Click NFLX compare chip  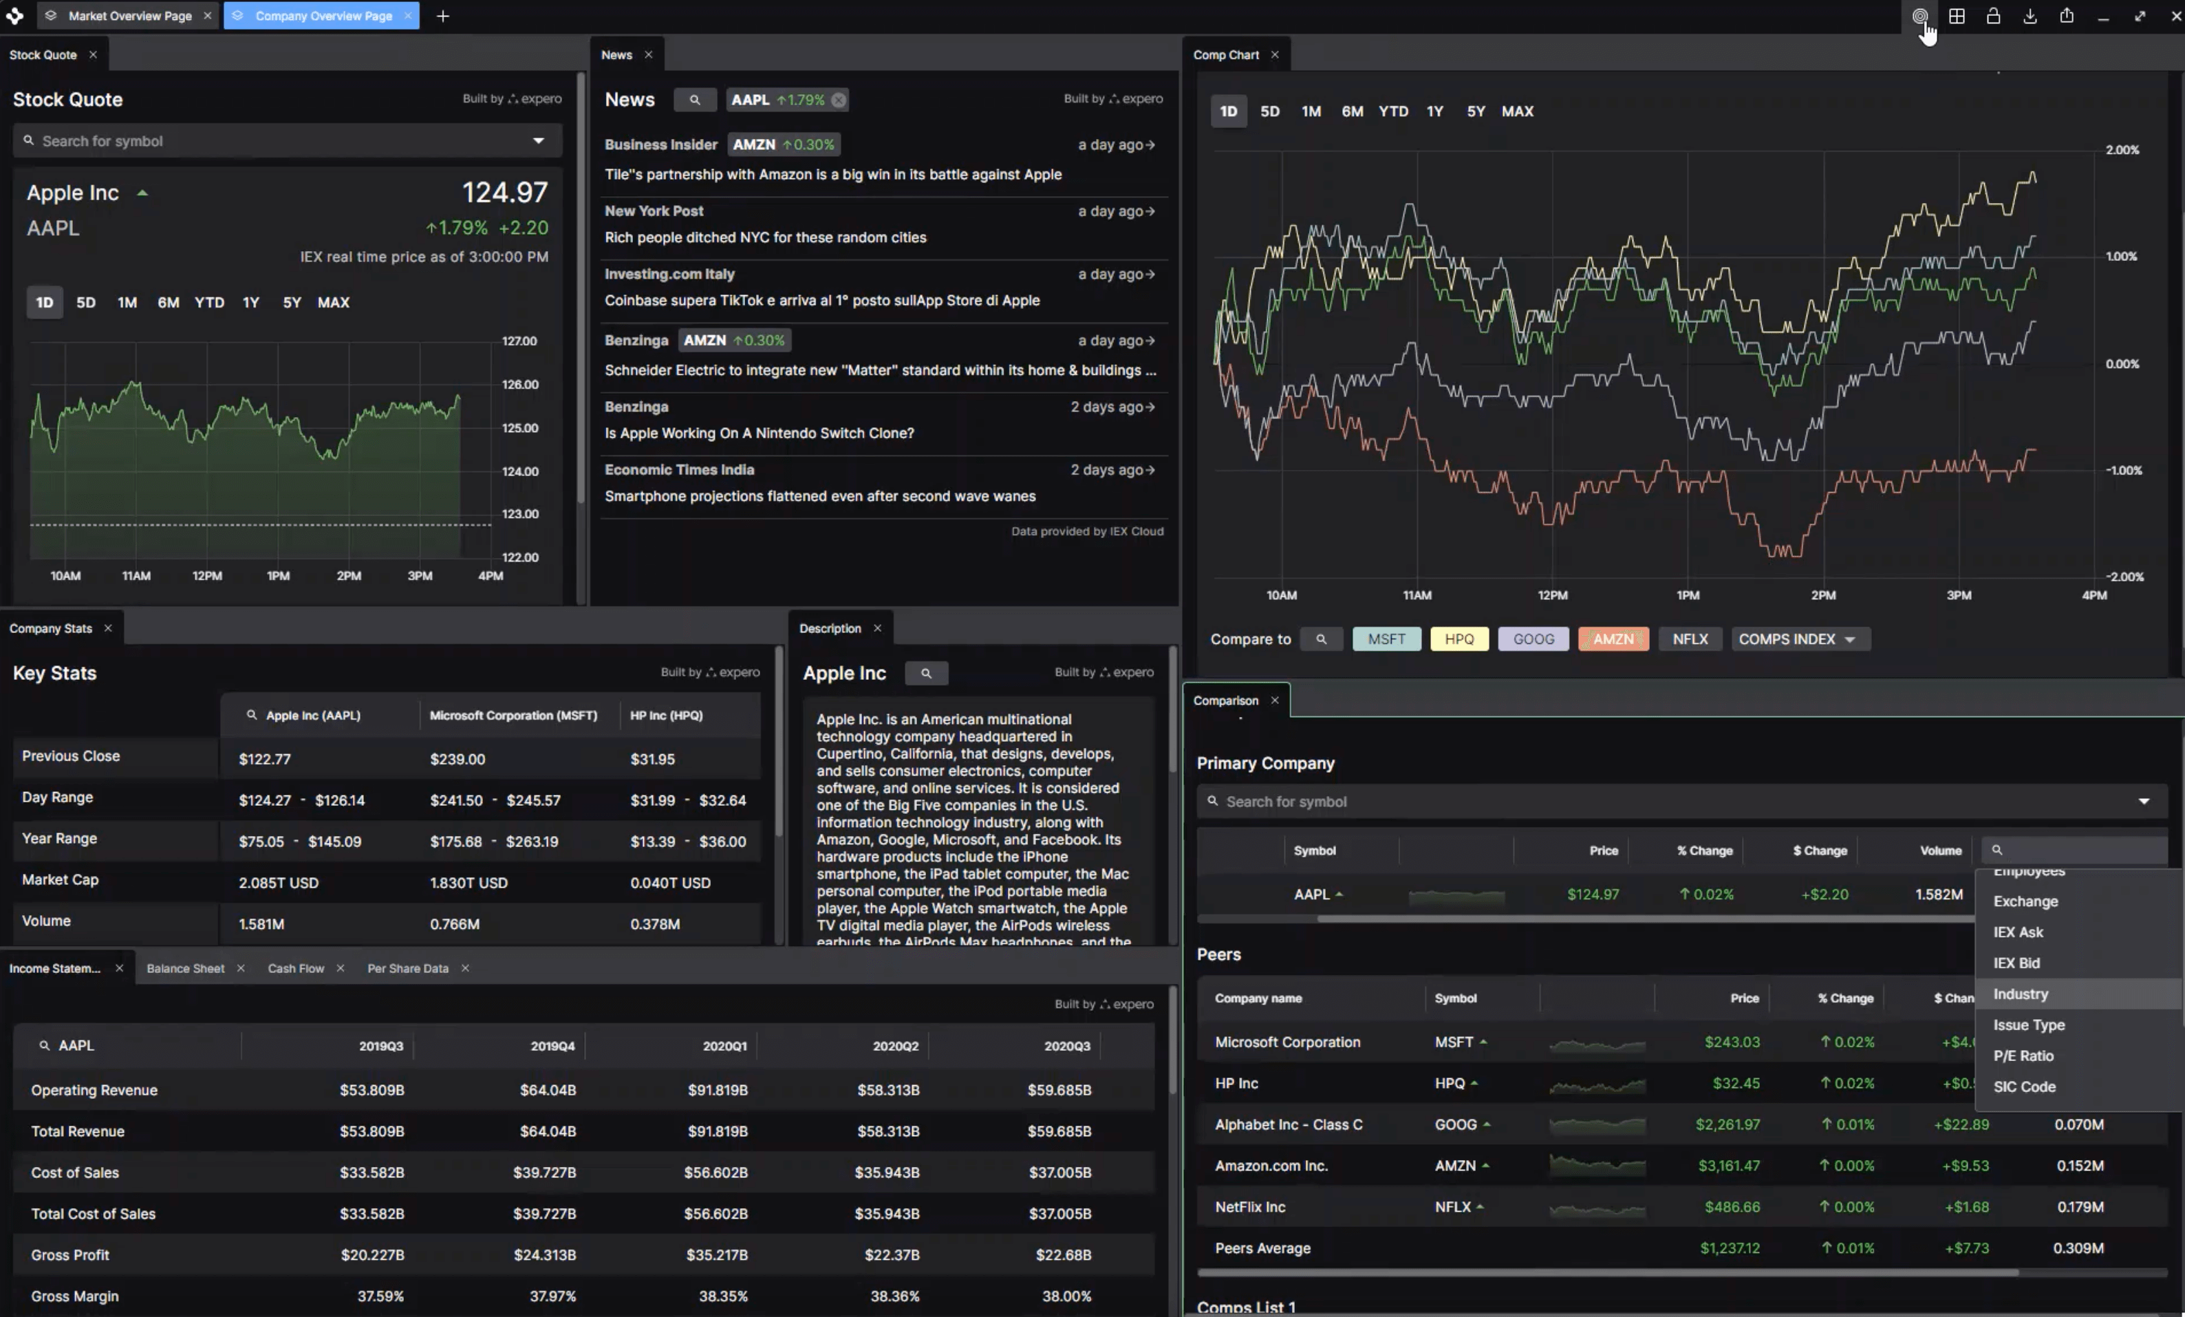pyautogui.click(x=1690, y=639)
